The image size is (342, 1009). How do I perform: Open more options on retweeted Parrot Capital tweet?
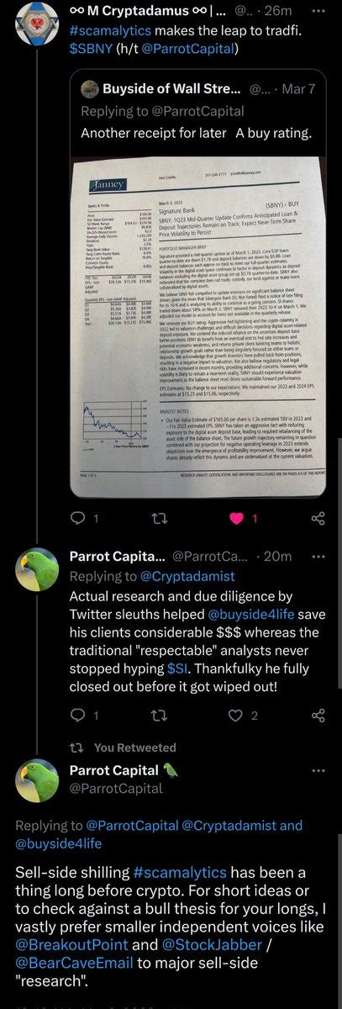tap(318, 770)
